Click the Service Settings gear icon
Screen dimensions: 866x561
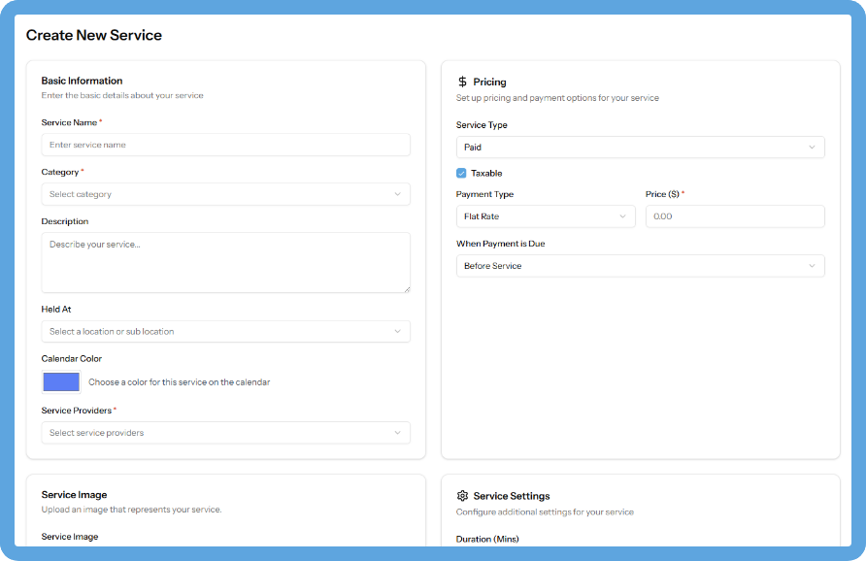pyautogui.click(x=463, y=496)
